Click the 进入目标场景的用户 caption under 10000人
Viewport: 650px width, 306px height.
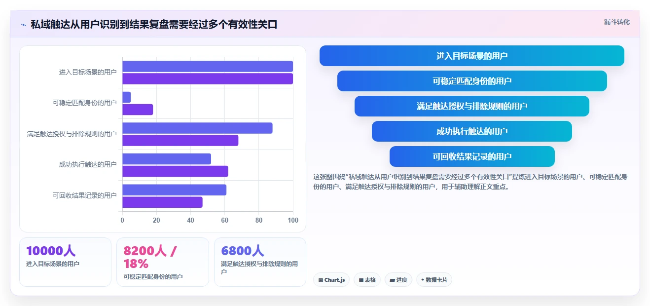point(53,264)
